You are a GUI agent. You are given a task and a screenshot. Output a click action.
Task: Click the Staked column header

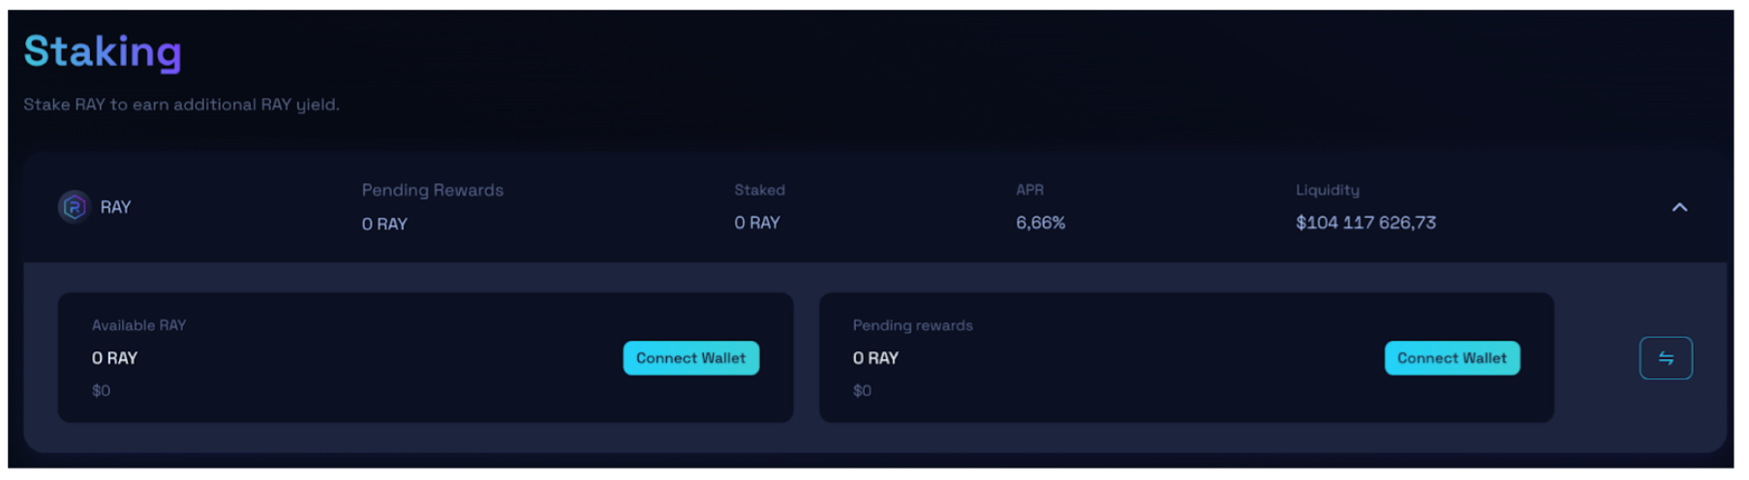[759, 190]
